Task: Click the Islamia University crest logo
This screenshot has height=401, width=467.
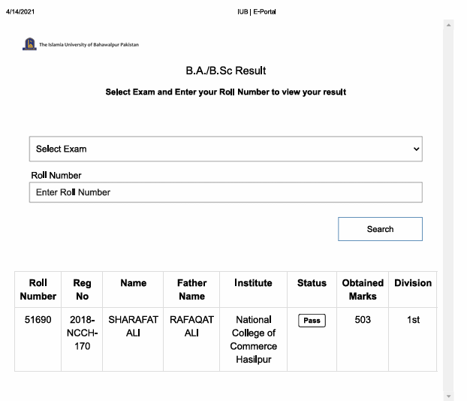Action: (x=29, y=44)
